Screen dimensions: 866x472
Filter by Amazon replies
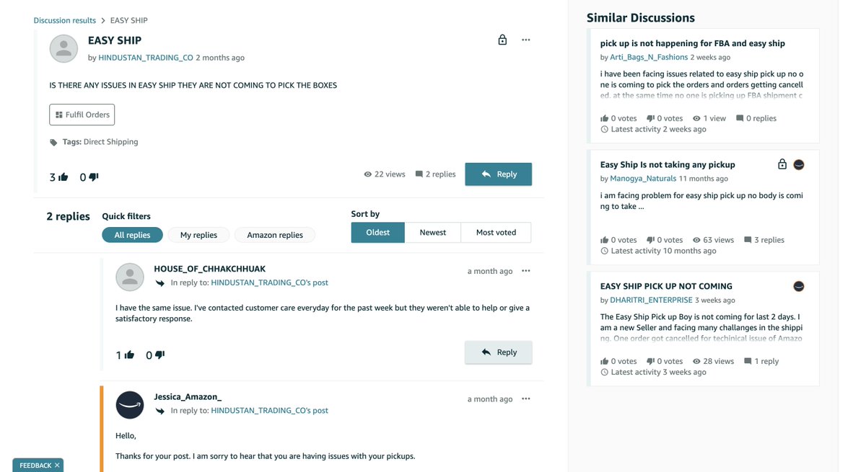(275, 235)
